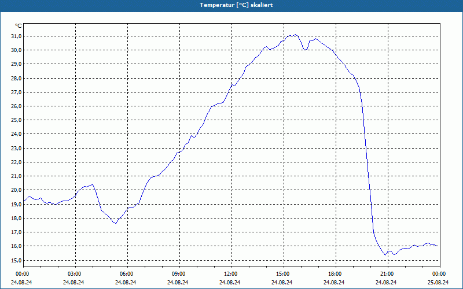
Task: Click the 25.08.24 date label
Action: tap(438, 283)
